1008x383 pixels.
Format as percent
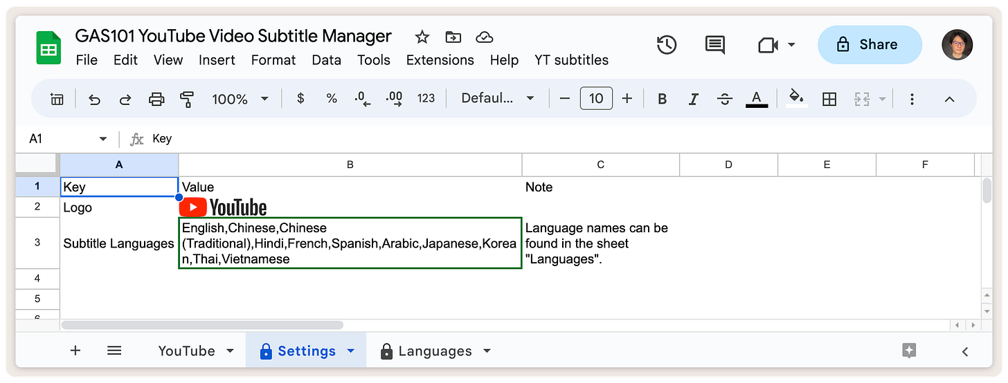(x=332, y=98)
